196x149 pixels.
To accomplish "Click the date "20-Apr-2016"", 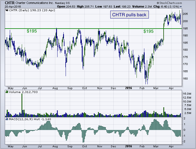I will (x=13, y=7).
